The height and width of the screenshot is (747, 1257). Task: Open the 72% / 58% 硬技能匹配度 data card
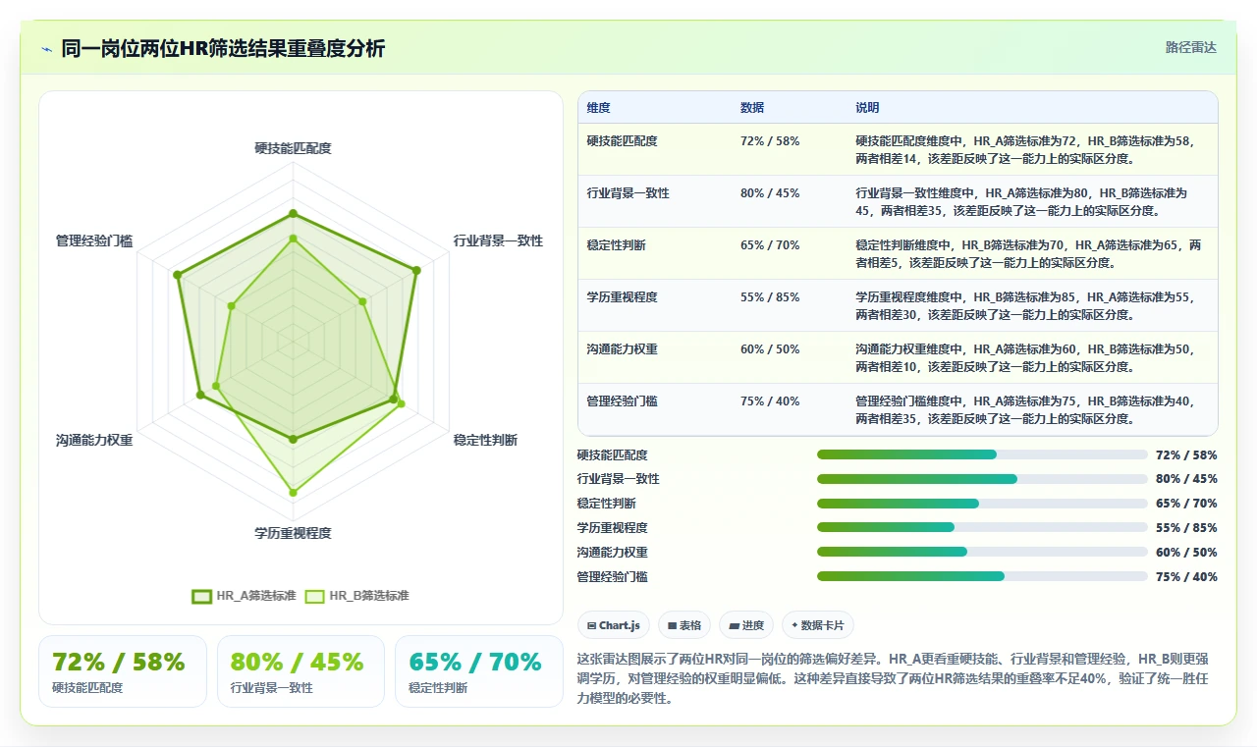[x=123, y=671]
